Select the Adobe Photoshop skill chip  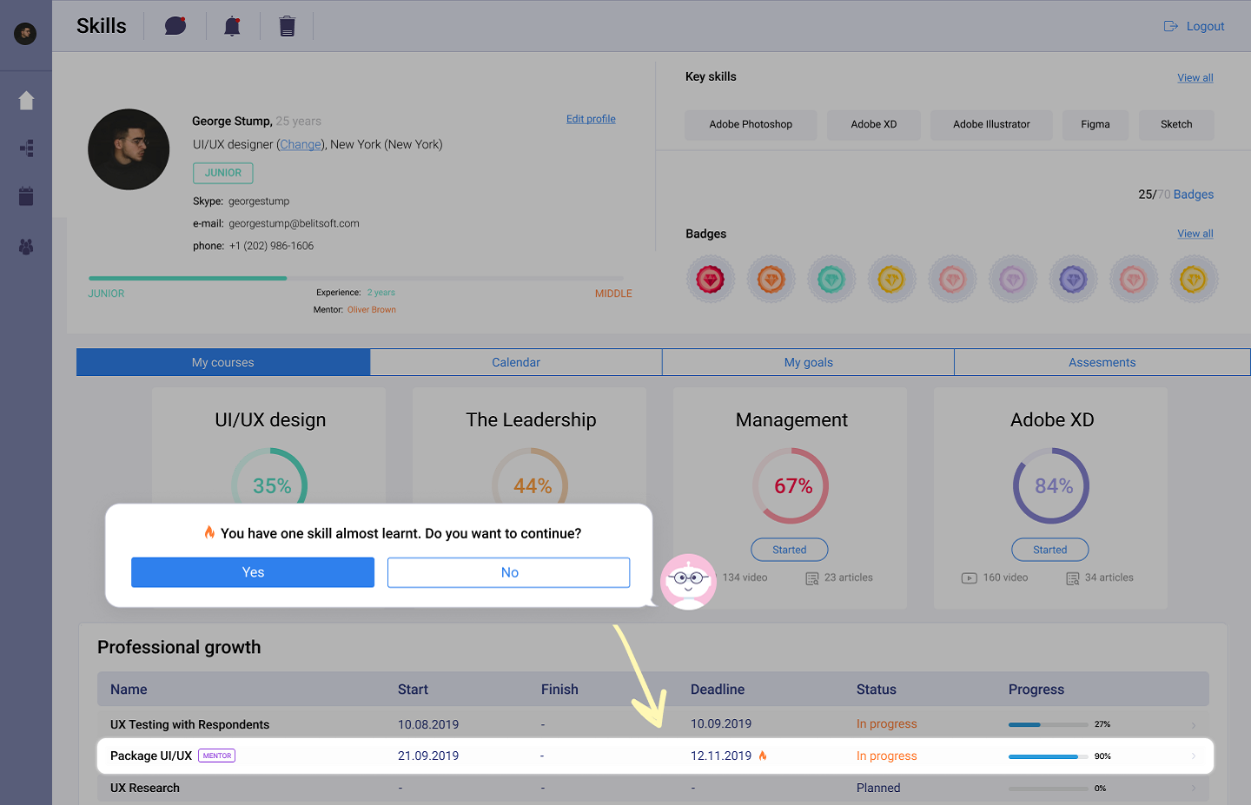tap(751, 124)
